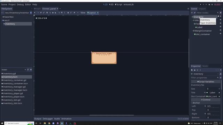The height and width of the screenshot is (125, 223).
Task: Click the Size property stepper
Action: pyautogui.click(x=219, y=89)
